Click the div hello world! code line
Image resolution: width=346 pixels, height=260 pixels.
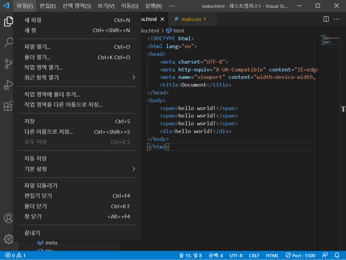195,131
